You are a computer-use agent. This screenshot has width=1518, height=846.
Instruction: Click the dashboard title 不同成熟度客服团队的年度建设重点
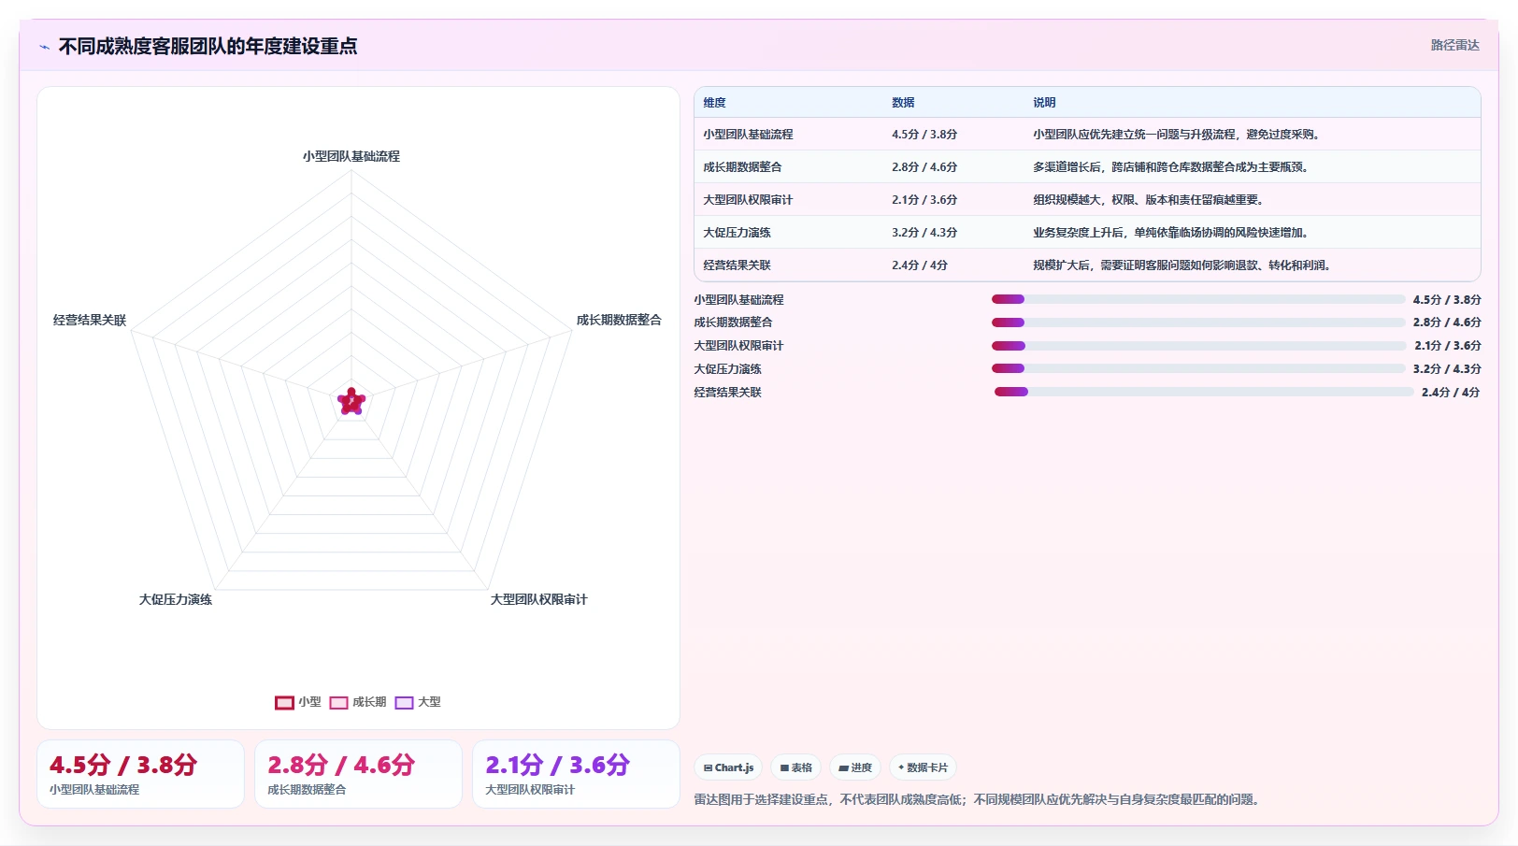pyautogui.click(x=208, y=47)
